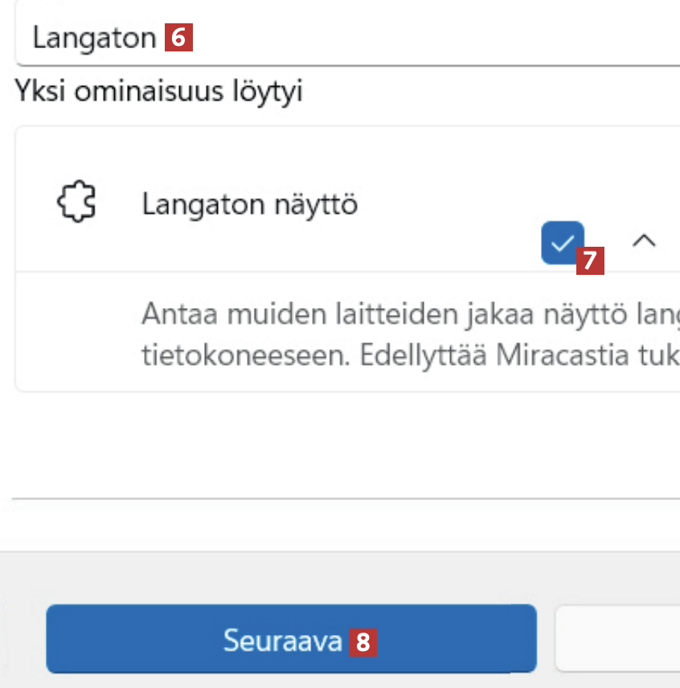The image size is (680, 688).
Task: Click the red number 7 badge
Action: (x=590, y=260)
